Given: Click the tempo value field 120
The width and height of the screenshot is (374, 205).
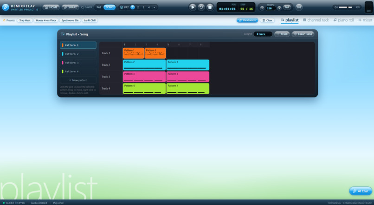Looking at the screenshot, I should pyautogui.click(x=270, y=8).
